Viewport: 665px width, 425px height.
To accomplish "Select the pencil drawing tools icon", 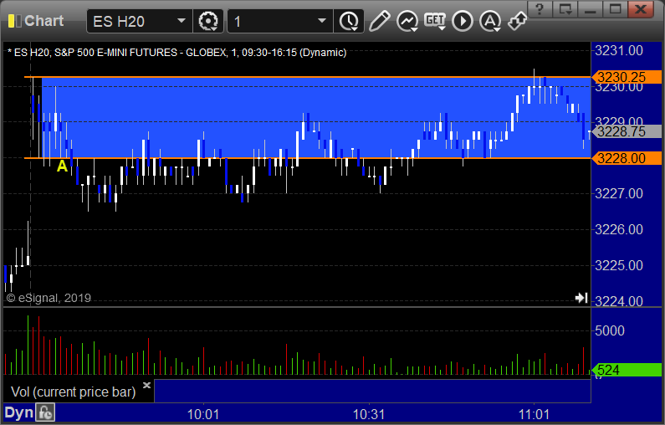I will pyautogui.click(x=379, y=21).
